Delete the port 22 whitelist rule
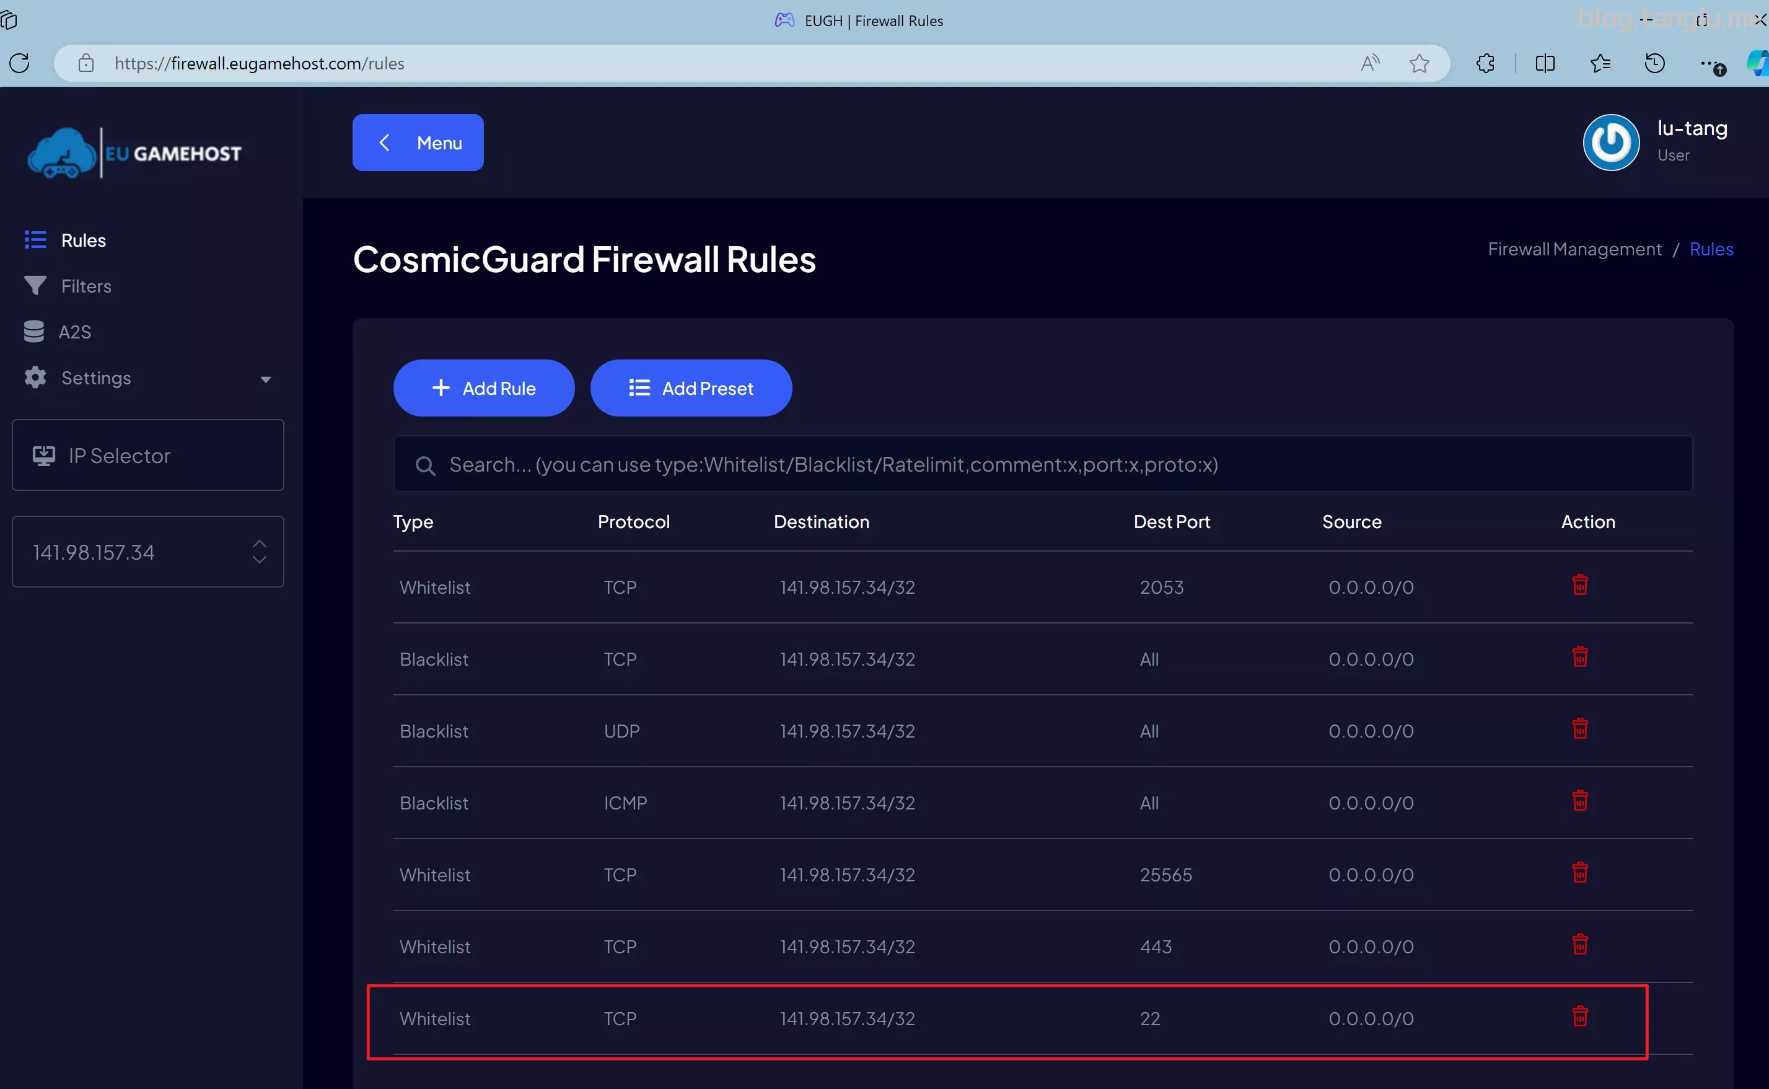 tap(1579, 1016)
